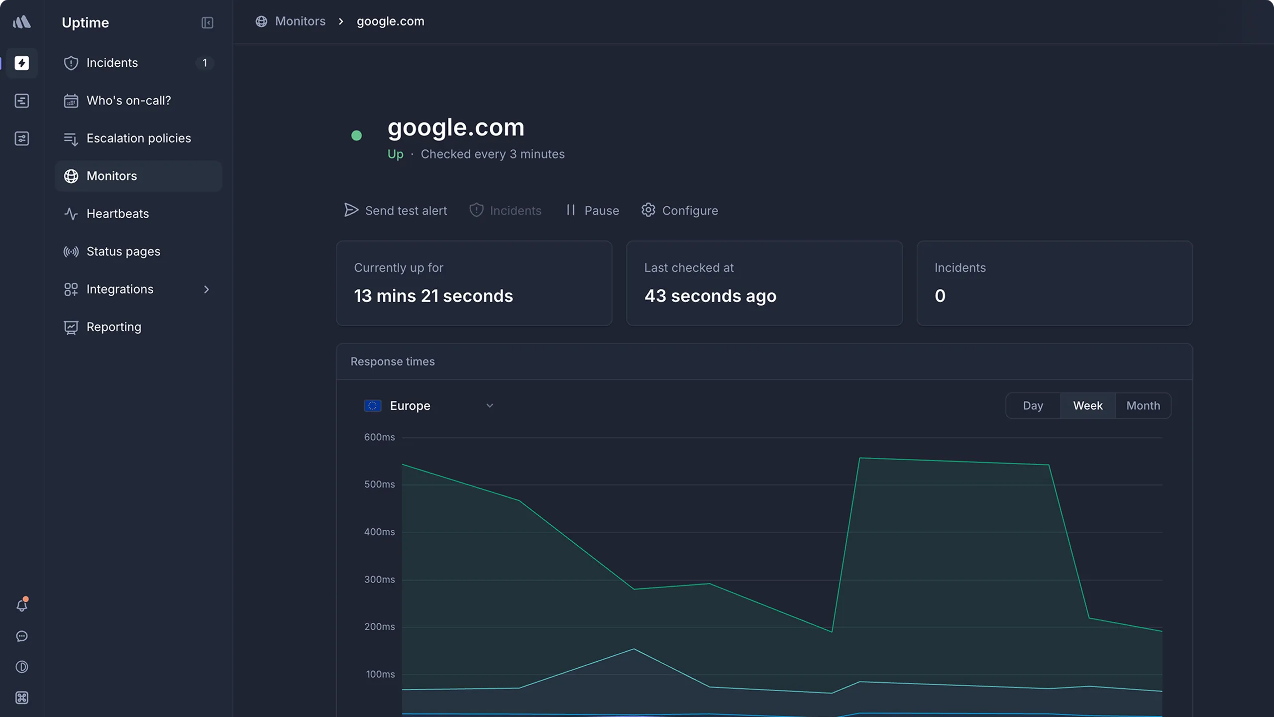Click the Heartbeats pulse icon
The width and height of the screenshot is (1274, 717).
[x=71, y=214]
